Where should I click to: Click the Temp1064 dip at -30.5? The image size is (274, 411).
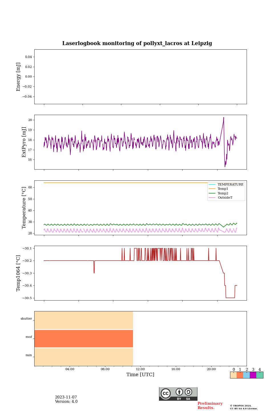tap(230, 298)
